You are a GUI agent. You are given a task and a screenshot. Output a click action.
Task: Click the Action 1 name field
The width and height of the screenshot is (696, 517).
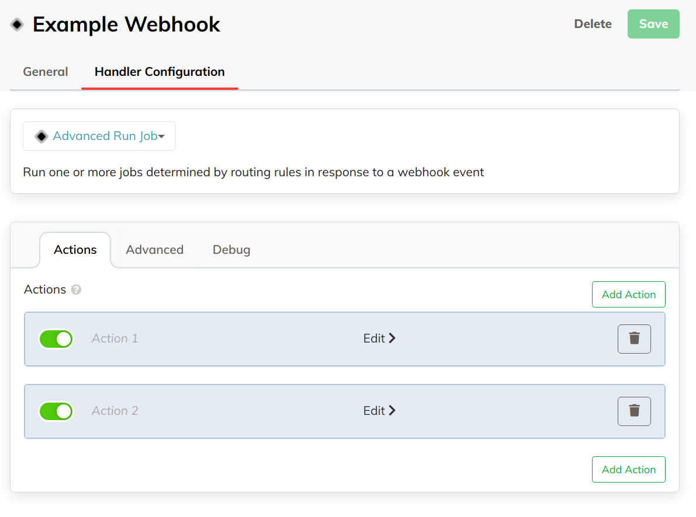pyautogui.click(x=115, y=338)
